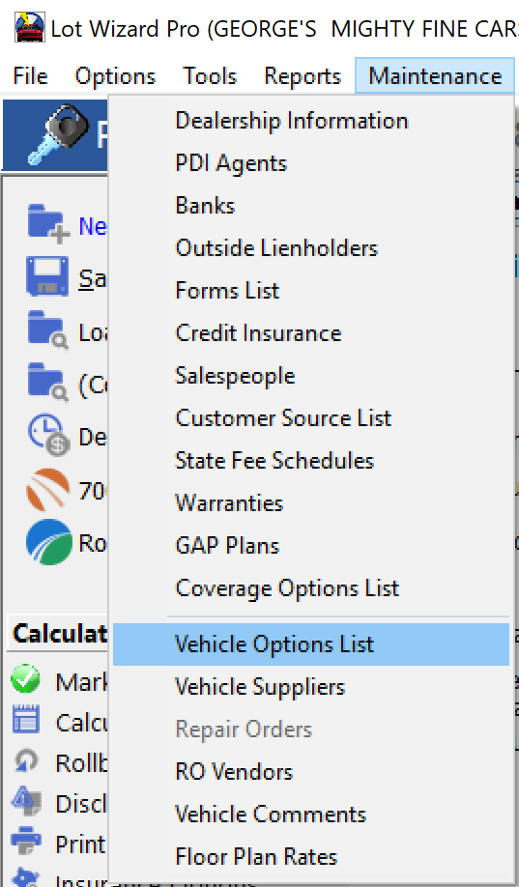Click the Load folder search icon
This screenshot has height=887, width=519.
(x=47, y=330)
